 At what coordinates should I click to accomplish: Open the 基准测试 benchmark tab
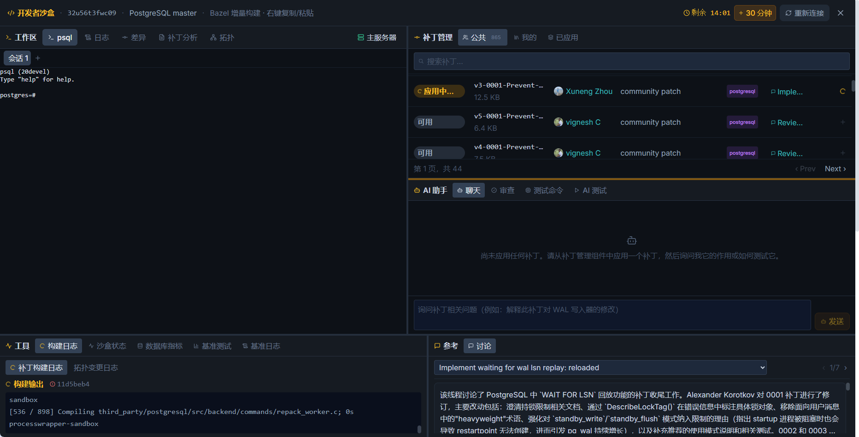pos(212,346)
